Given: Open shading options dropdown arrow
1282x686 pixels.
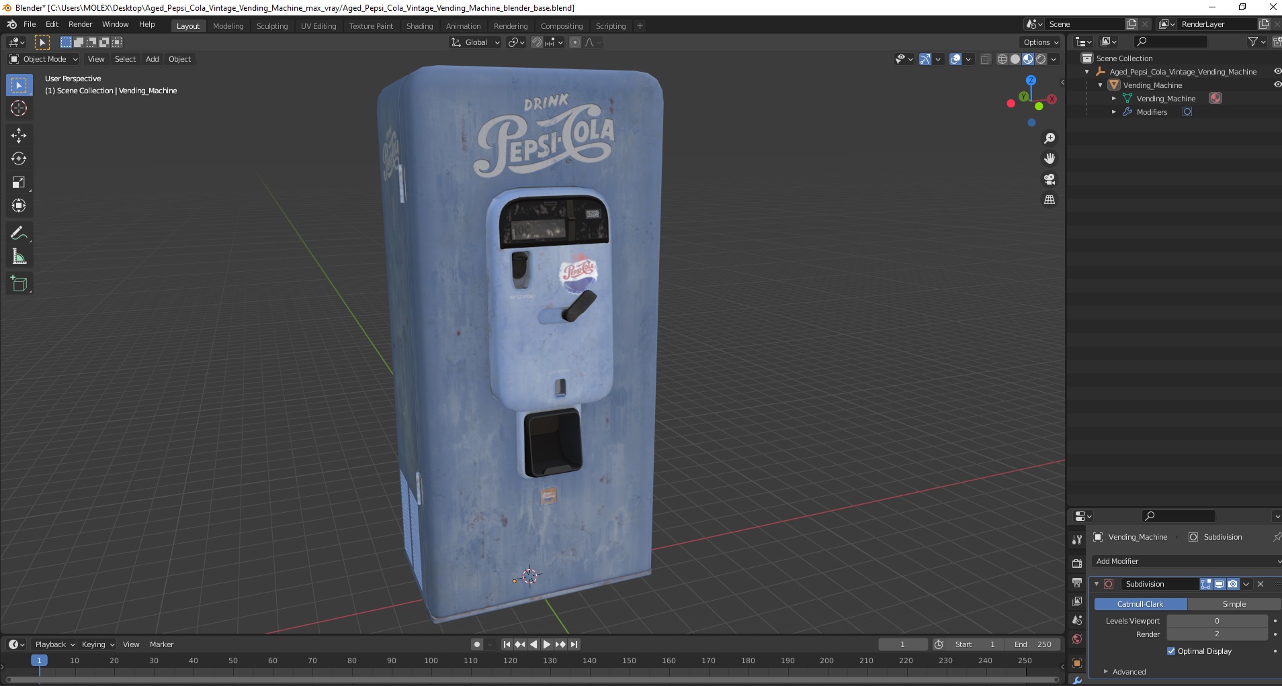Looking at the screenshot, I should click(x=1054, y=59).
